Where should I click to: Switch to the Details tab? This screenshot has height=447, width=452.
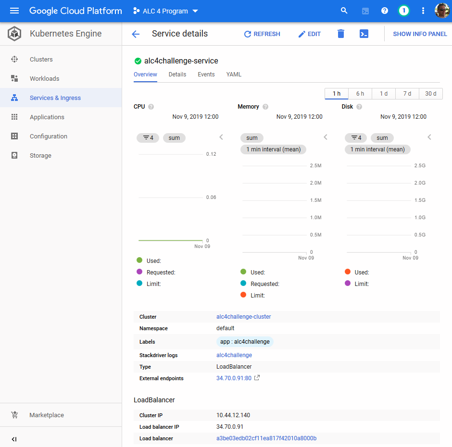pyautogui.click(x=177, y=74)
